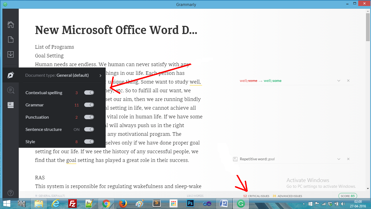Screen dimensions: 371x209
Task: Switch to Microsoft Word in taskbar
Action: [224, 204]
